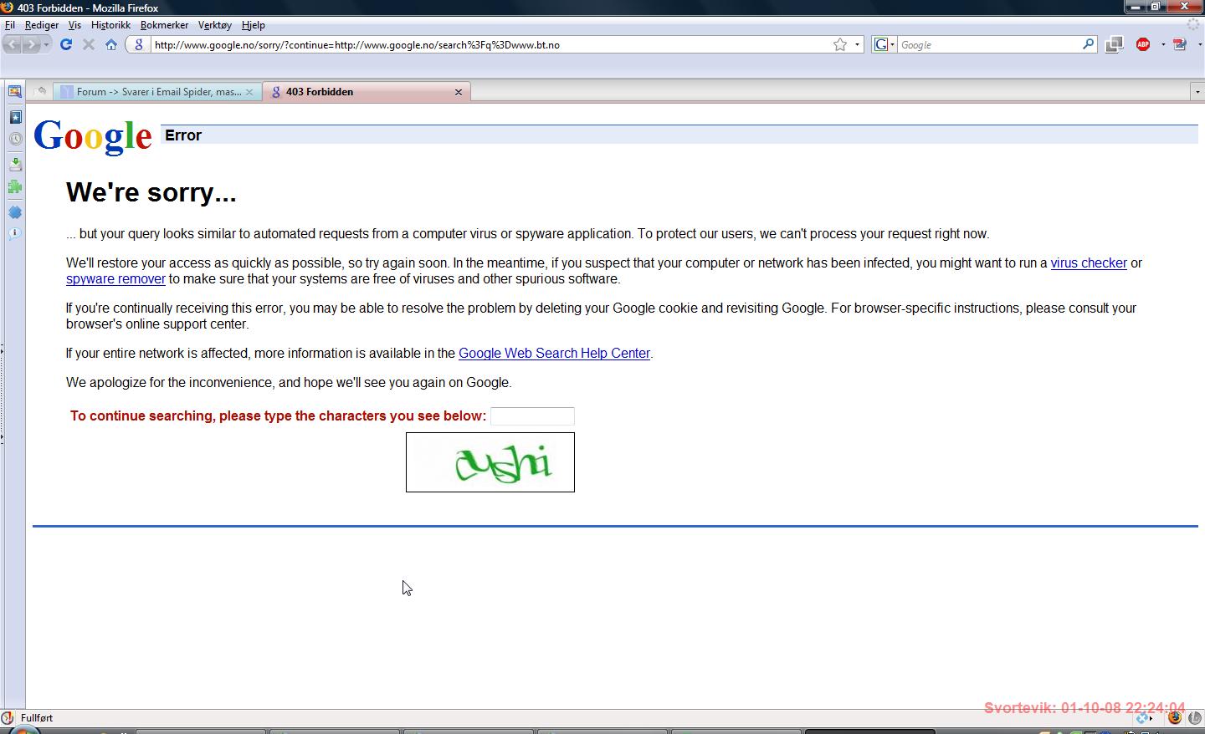Image resolution: width=1205 pixels, height=734 pixels.
Task: Click the Fullført status bar text
Action: pos(37,718)
